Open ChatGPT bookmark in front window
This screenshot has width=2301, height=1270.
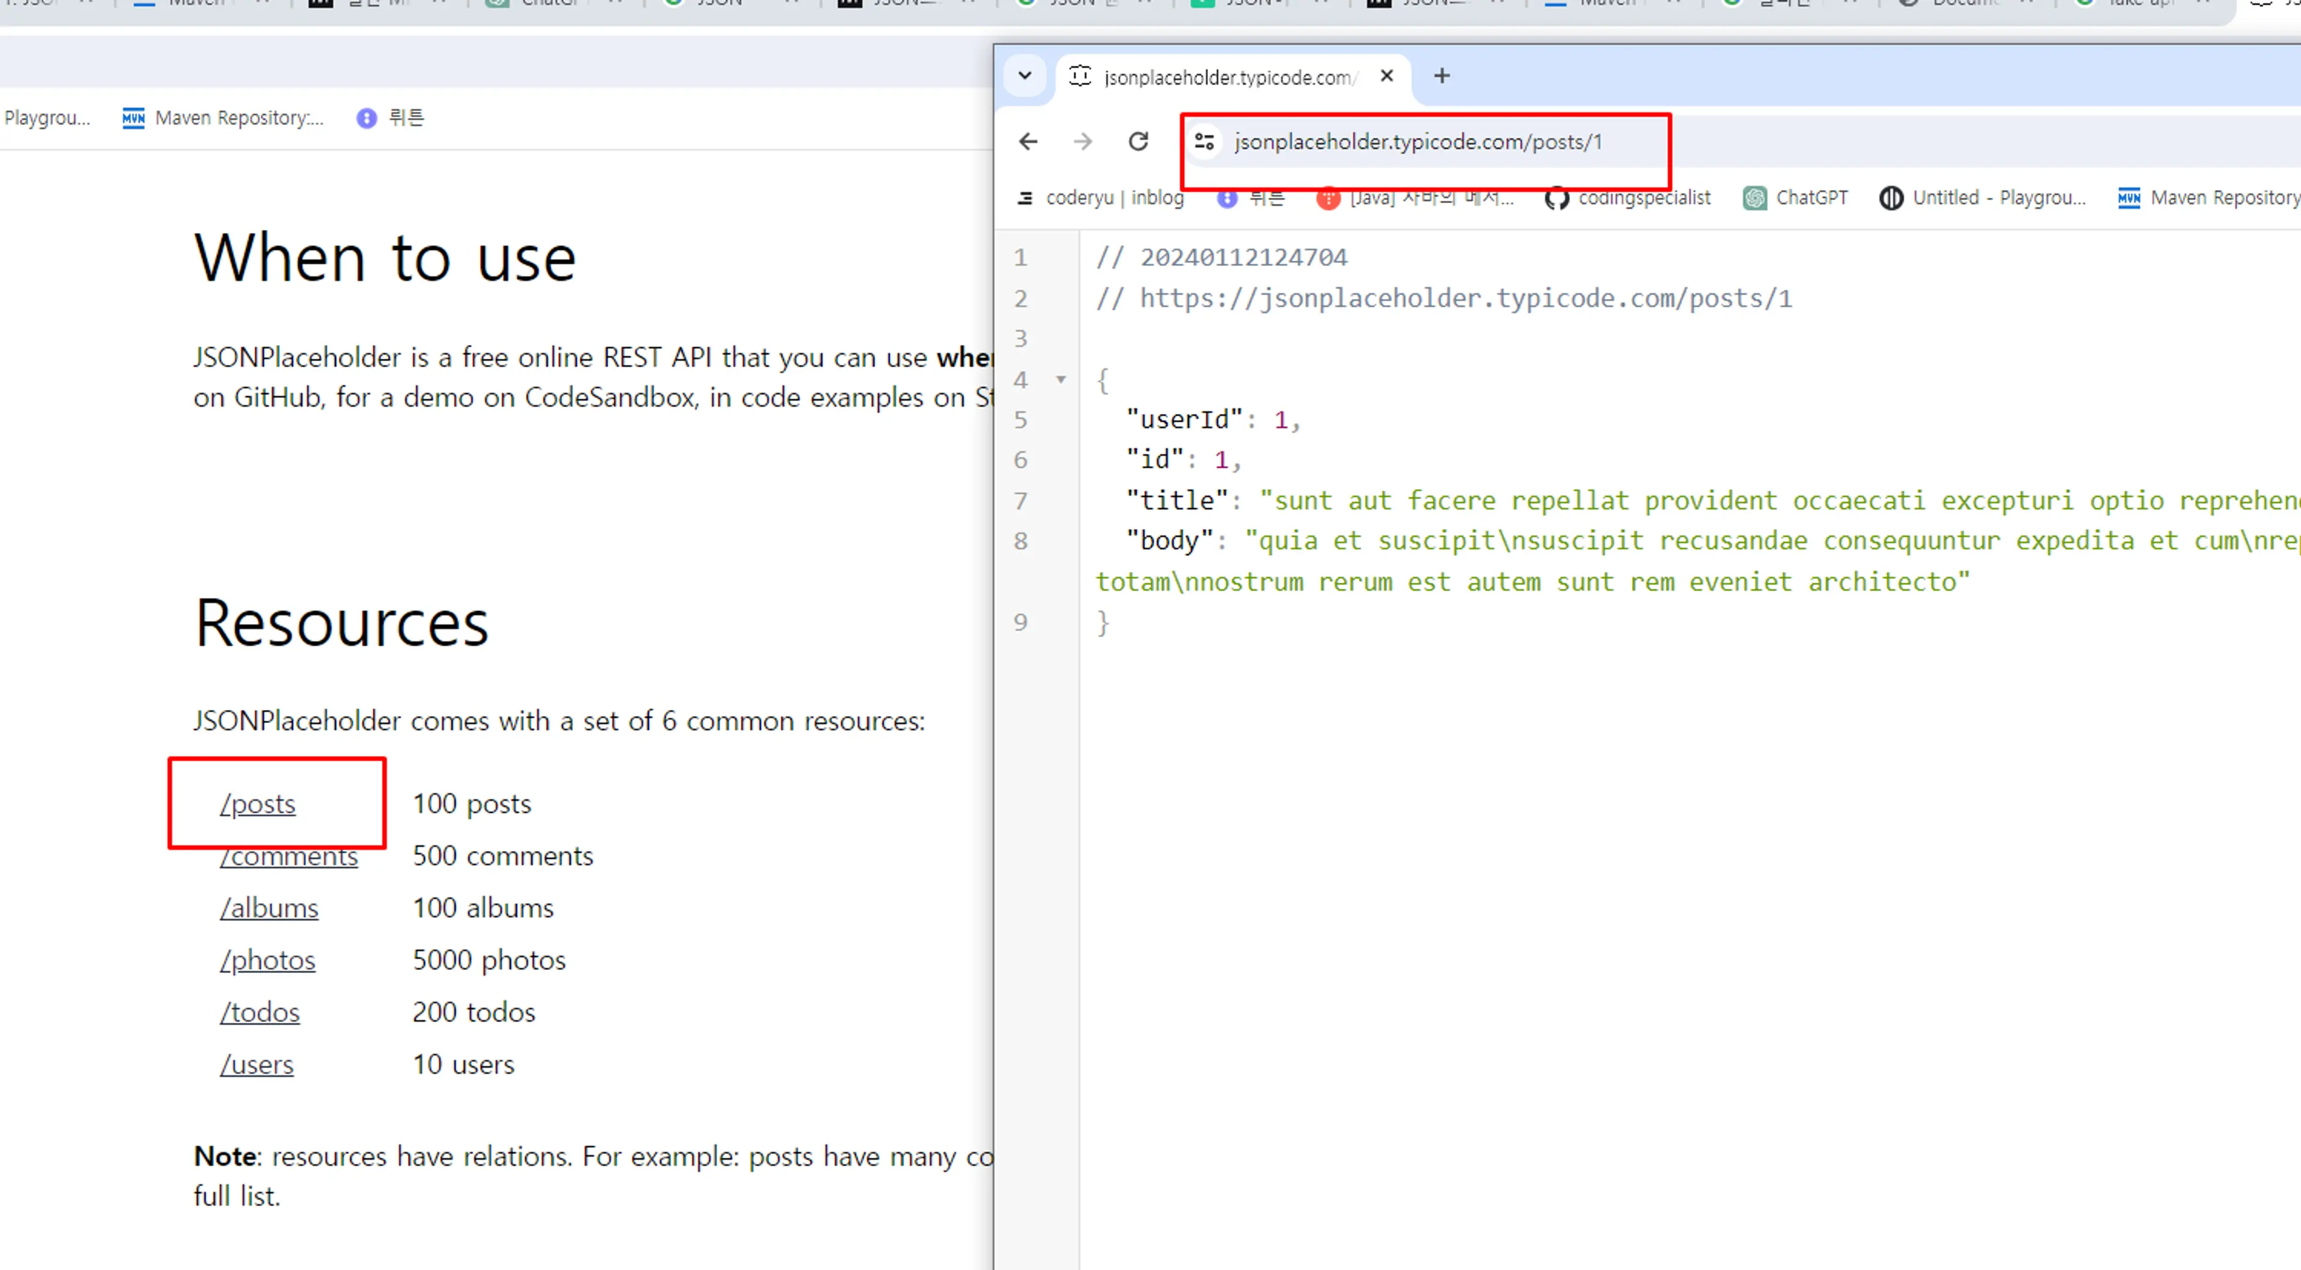coord(1796,197)
